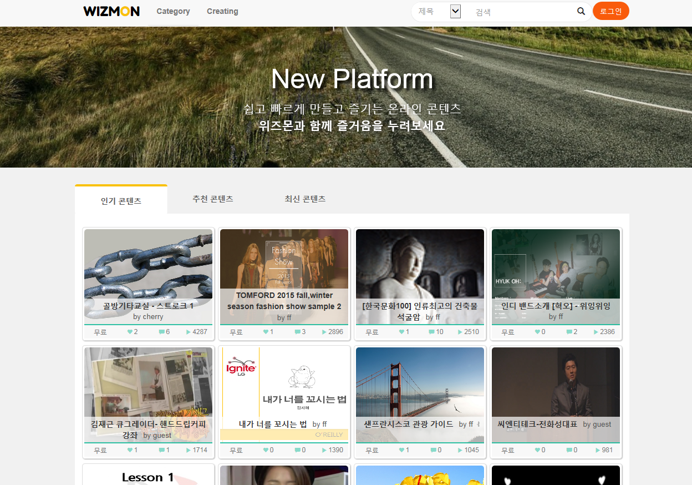Click the New Platform banner heading

pos(352,79)
